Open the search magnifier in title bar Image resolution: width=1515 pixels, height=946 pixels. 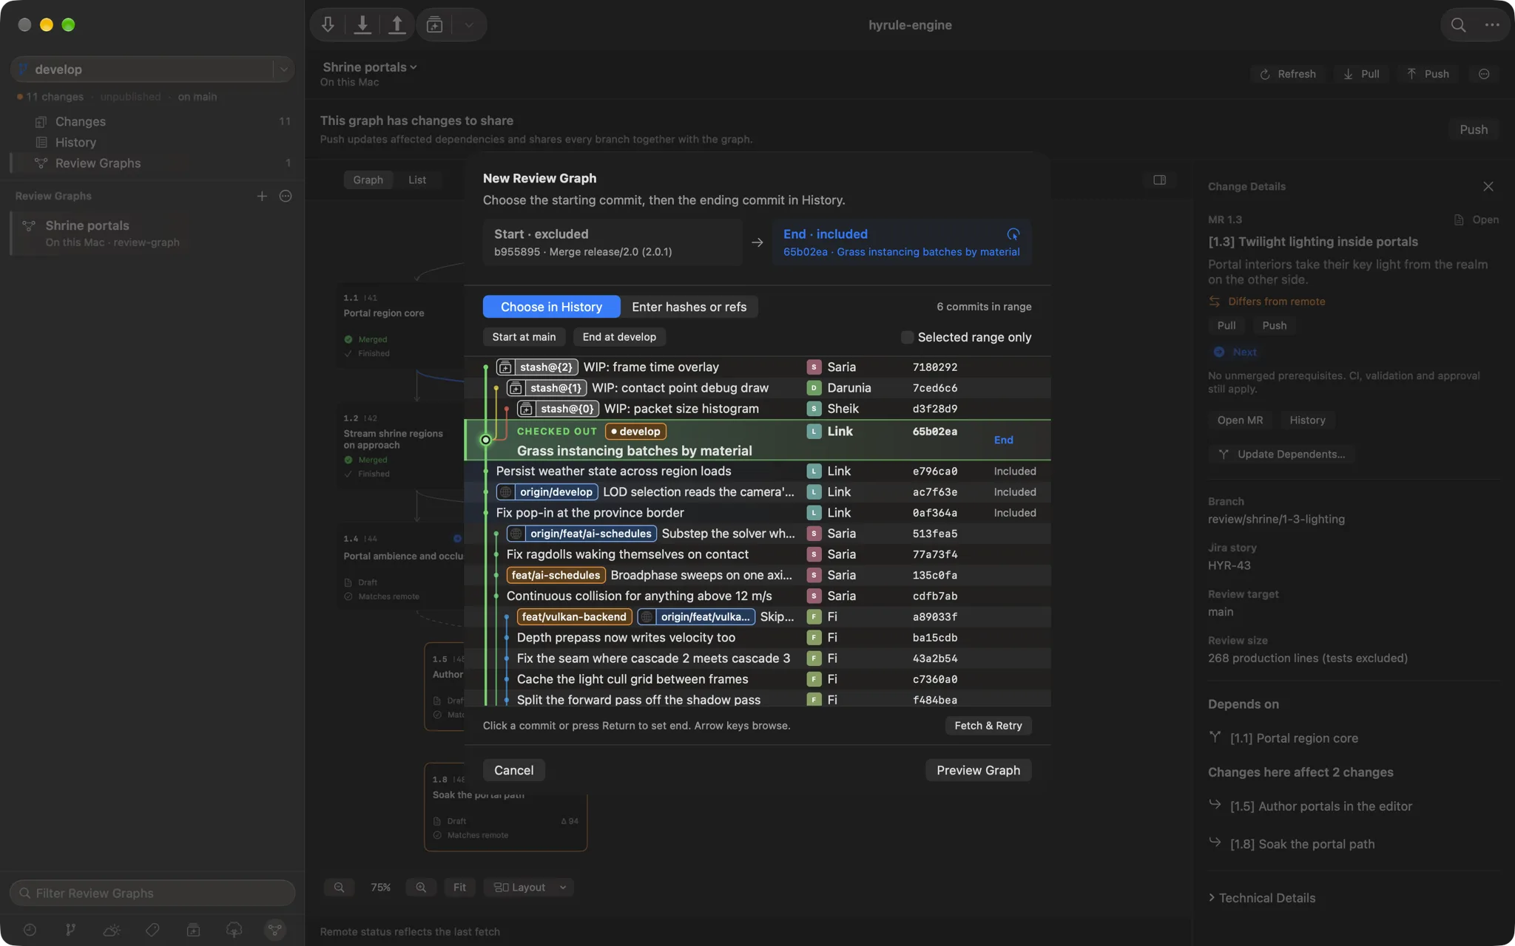(1458, 25)
